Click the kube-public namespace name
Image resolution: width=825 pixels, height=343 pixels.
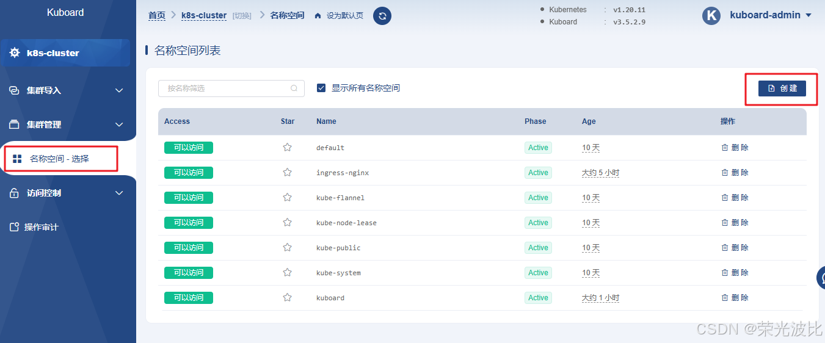tap(338, 248)
